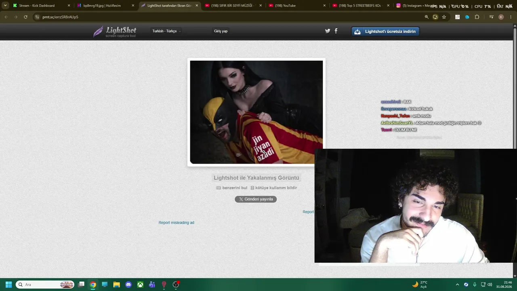Close the LightShot tab
The width and height of the screenshot is (517, 291).
(x=197, y=6)
